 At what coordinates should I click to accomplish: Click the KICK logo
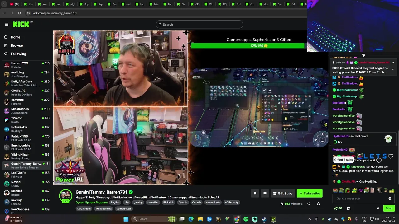point(22,24)
